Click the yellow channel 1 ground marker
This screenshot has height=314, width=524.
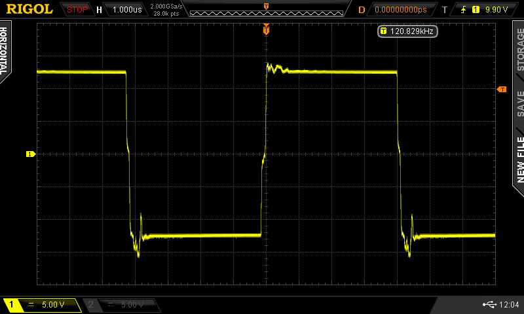(29, 154)
